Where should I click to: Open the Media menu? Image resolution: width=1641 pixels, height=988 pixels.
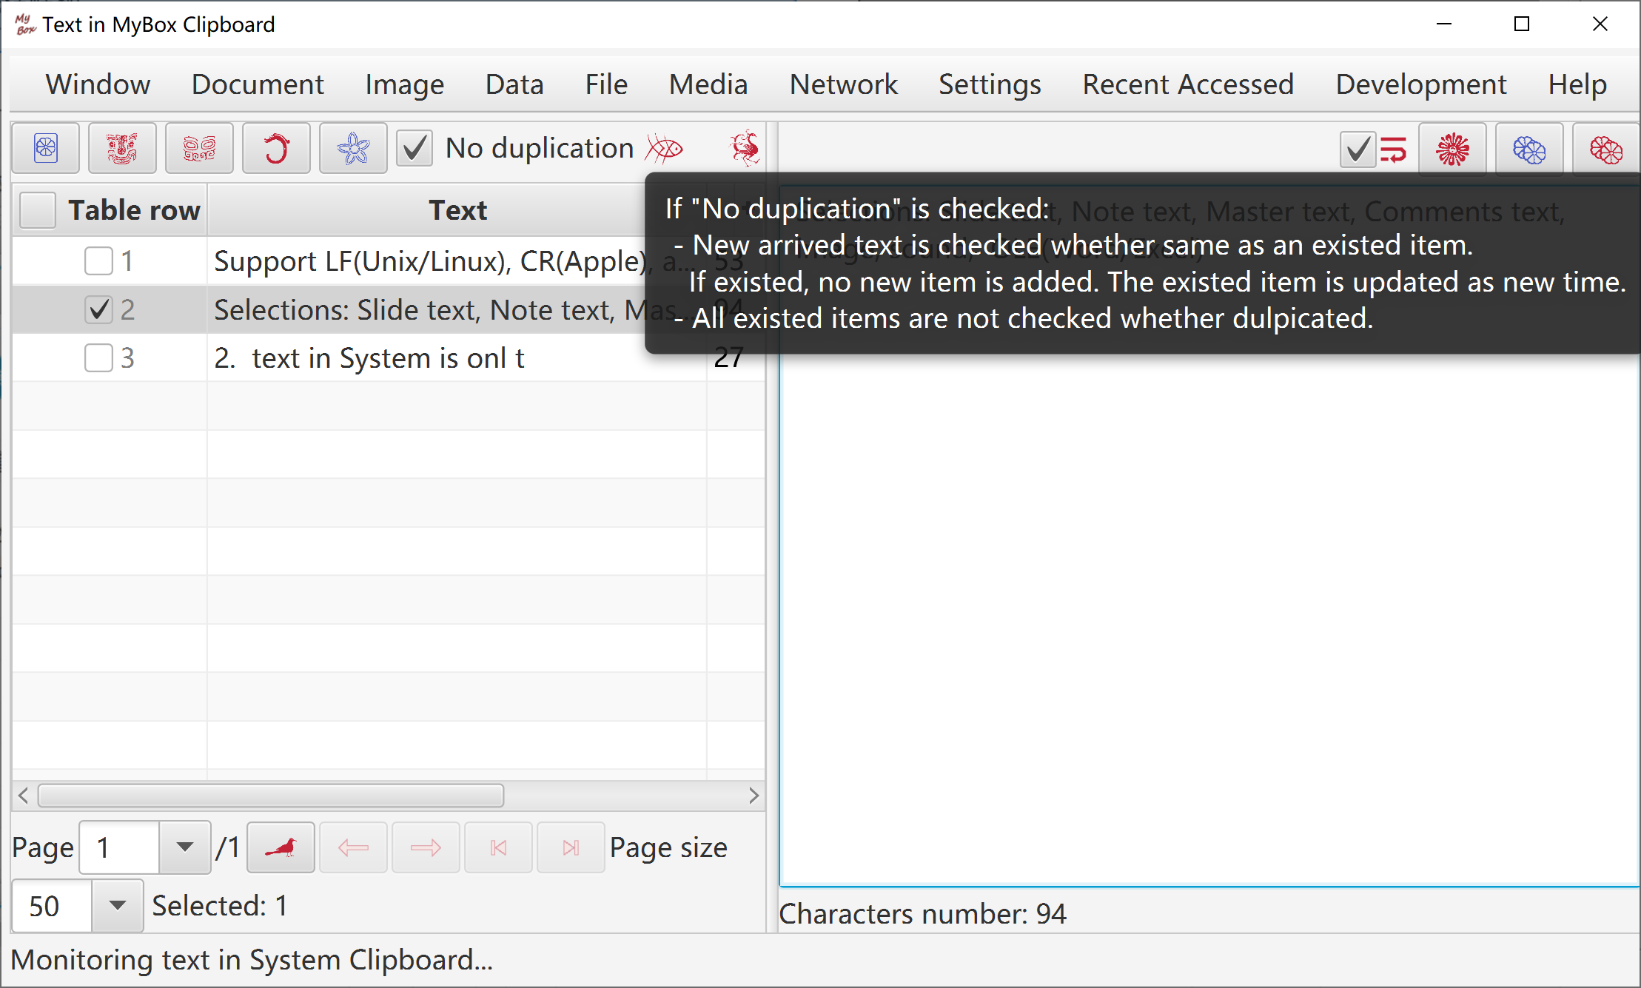tap(708, 84)
